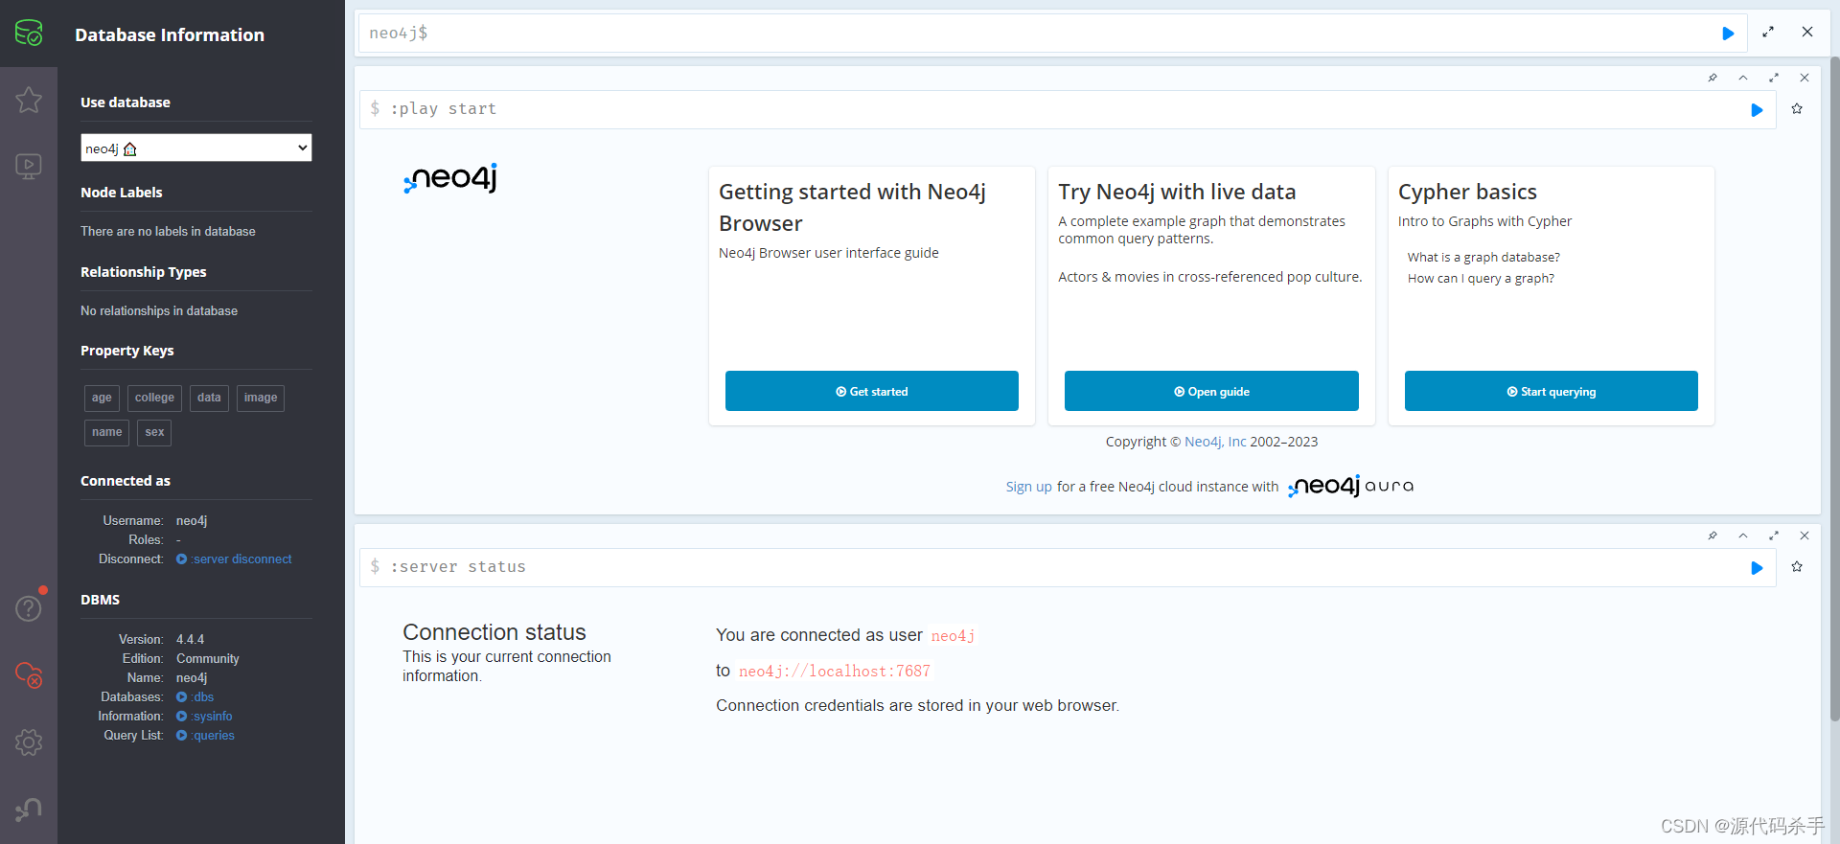Save :server status as favorite
The height and width of the screenshot is (844, 1840).
[x=1797, y=567]
